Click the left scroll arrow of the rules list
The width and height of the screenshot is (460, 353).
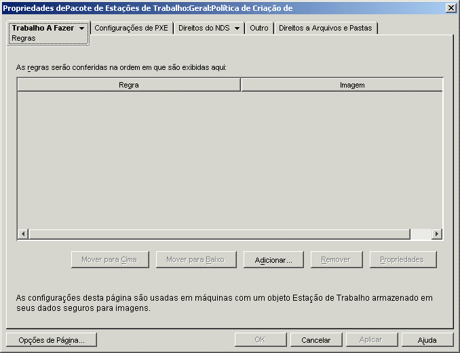click(23, 234)
